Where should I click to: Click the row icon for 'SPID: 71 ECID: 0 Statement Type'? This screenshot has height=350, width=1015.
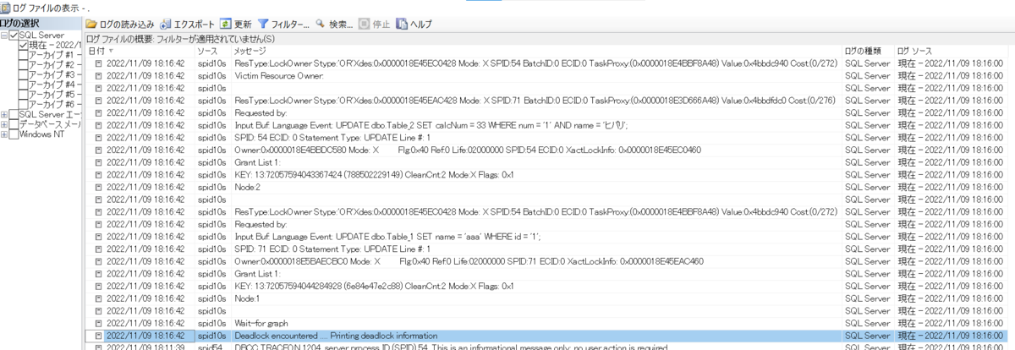[x=98, y=249]
